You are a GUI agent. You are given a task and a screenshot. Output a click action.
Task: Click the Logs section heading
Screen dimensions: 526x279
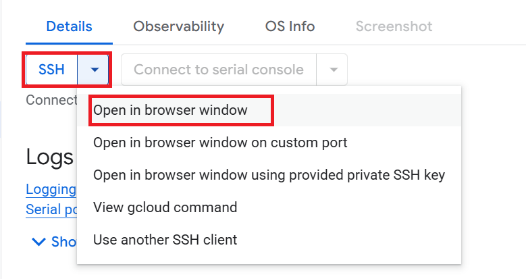[49, 157]
